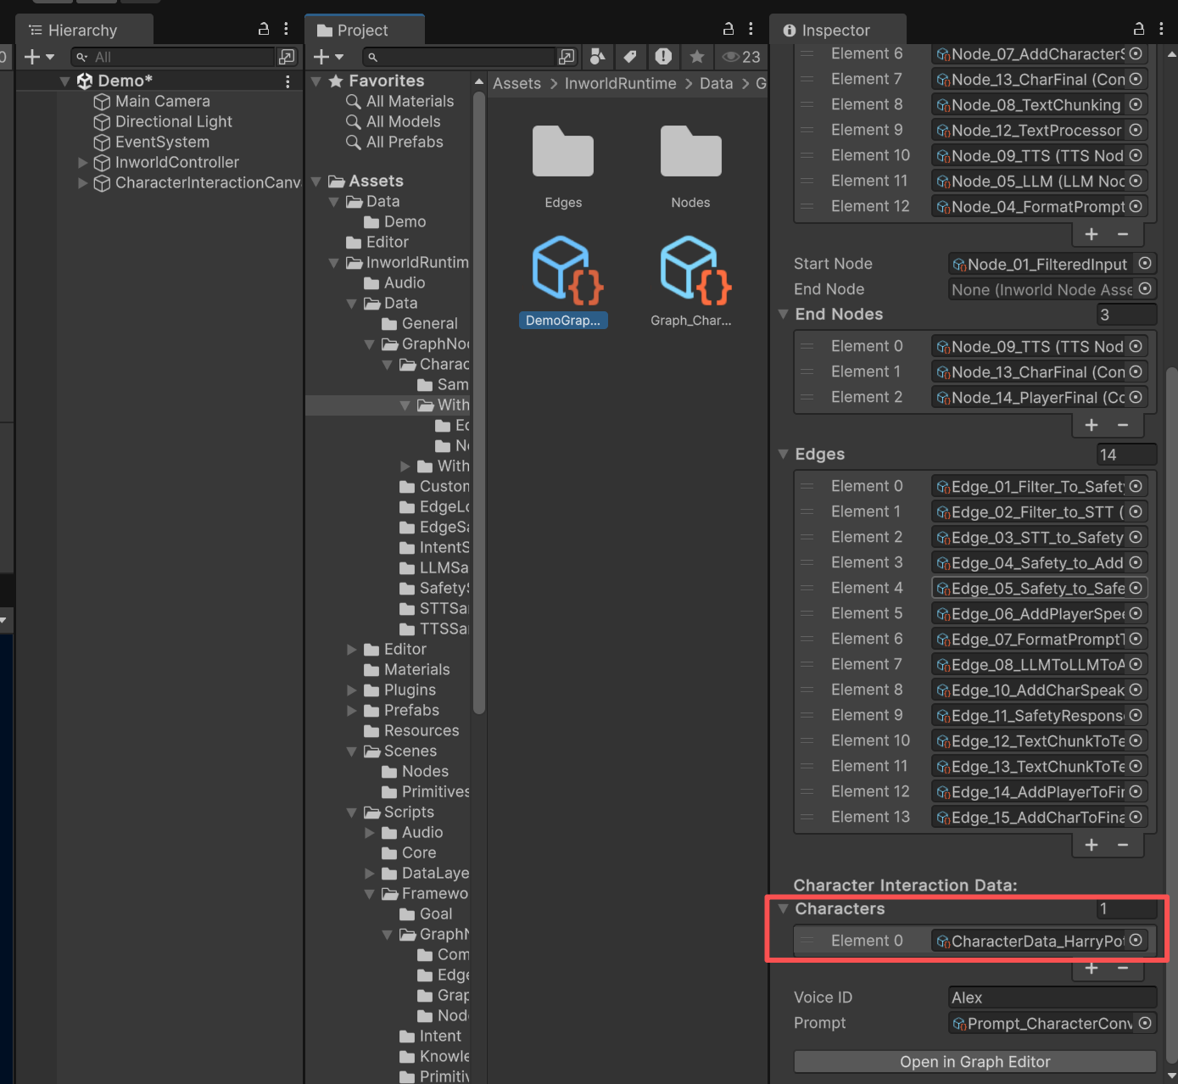Toggle the Project panel lock icon
Viewport: 1178px width, 1084px height.
(729, 29)
